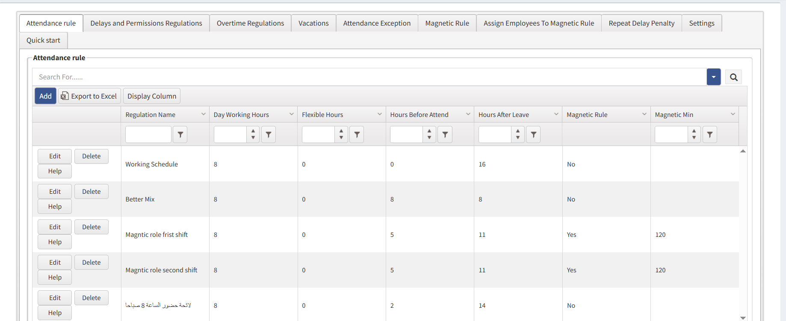Export the table to Excel
Image resolution: width=786 pixels, height=321 pixels.
point(89,96)
